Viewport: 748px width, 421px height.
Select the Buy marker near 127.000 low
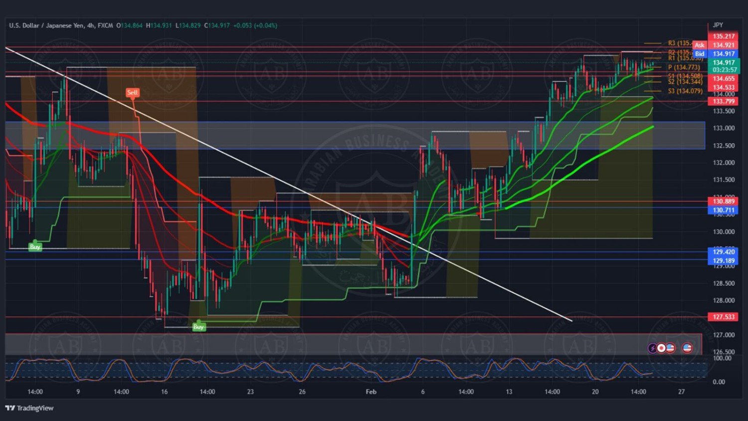coord(198,327)
